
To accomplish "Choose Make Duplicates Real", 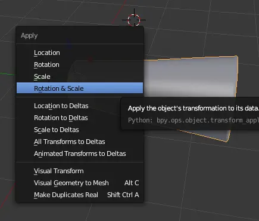I will 80,195.
